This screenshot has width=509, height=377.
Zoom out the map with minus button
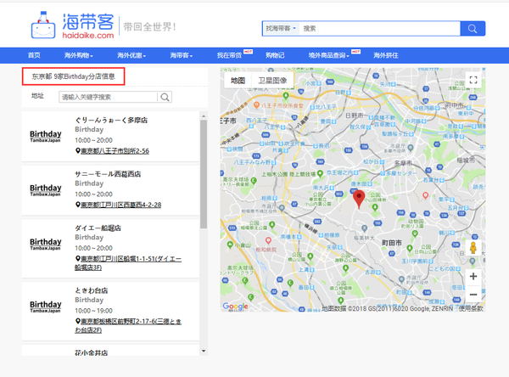pyautogui.click(x=473, y=295)
